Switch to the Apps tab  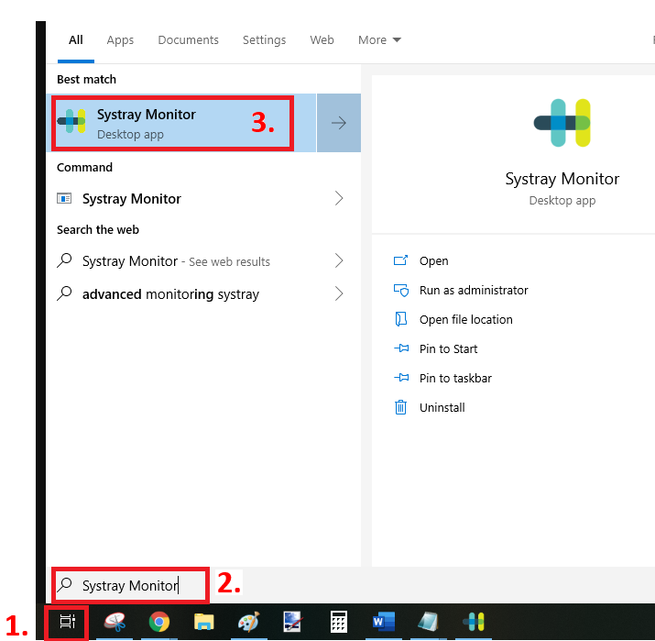[x=120, y=40]
